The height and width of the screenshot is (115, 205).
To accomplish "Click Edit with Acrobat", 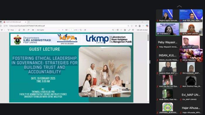I will [x=142, y=30].
